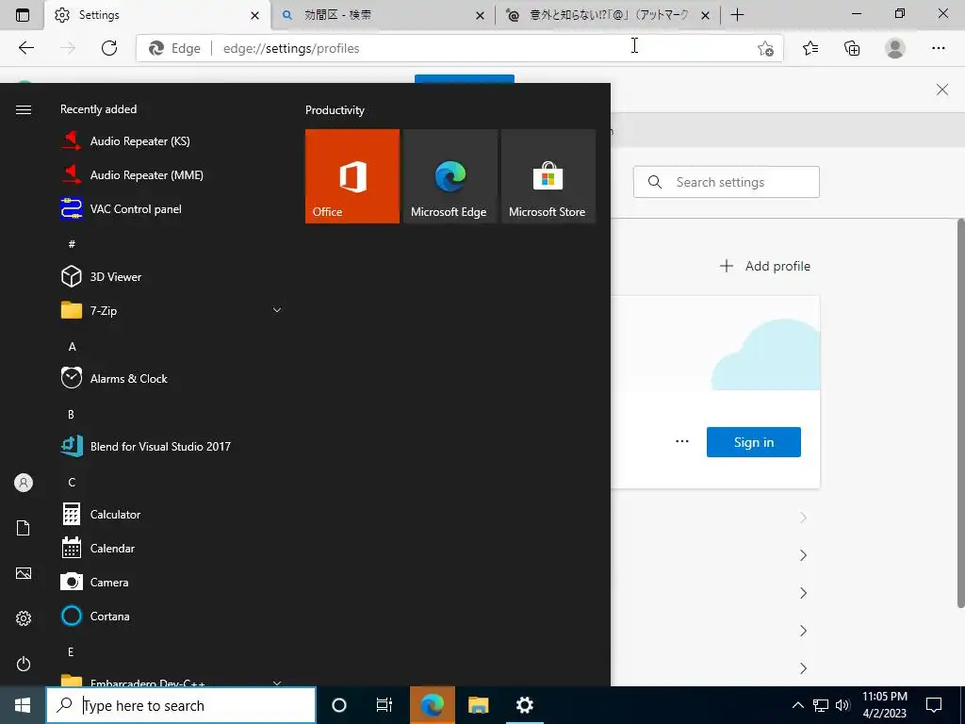Refresh the Edge page
Viewport: 965px width, 724px height.
click(109, 48)
